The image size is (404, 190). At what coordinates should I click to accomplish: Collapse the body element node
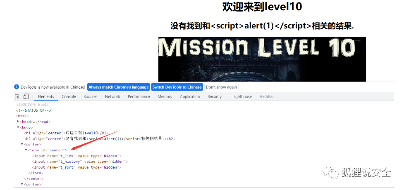click(18, 127)
